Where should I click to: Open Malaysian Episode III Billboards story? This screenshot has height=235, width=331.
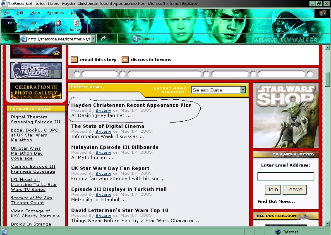[x=115, y=147]
